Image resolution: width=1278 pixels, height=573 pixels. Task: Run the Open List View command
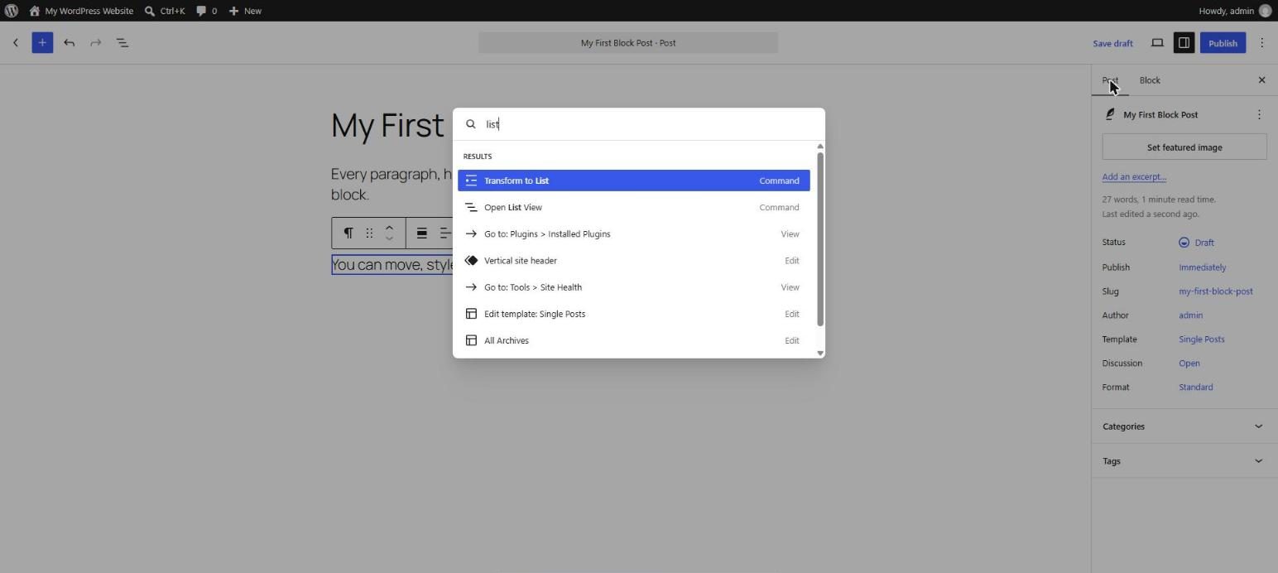tap(634, 207)
